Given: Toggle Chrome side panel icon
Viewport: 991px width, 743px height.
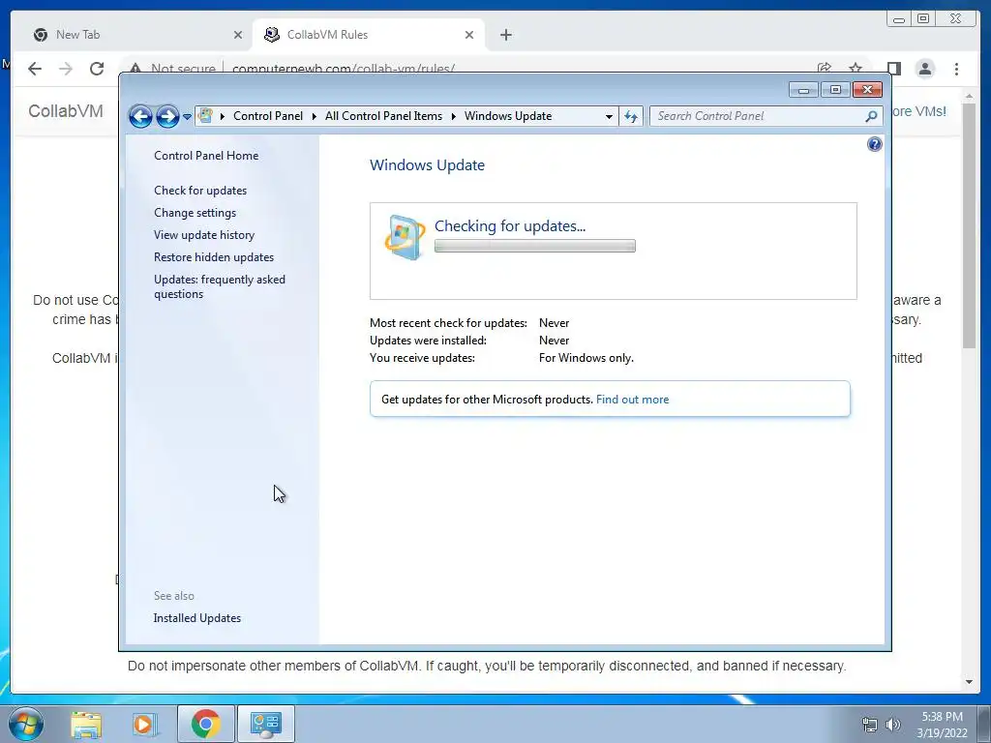Looking at the screenshot, I should coord(893,69).
